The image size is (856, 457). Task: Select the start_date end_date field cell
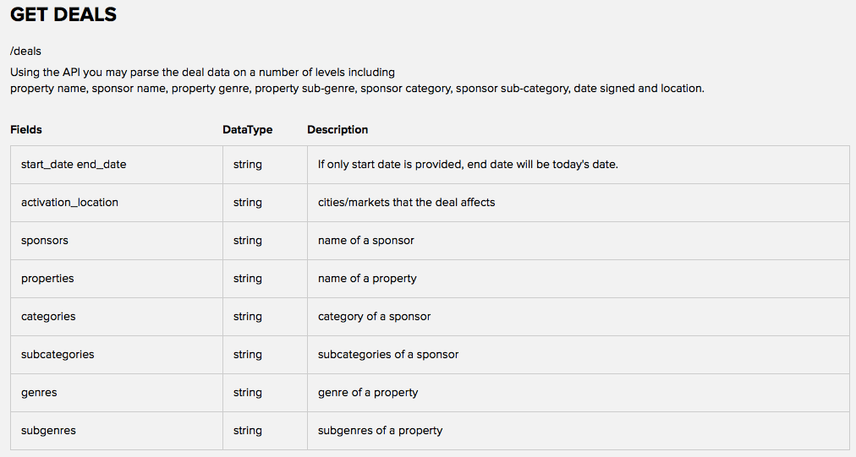coord(116,165)
